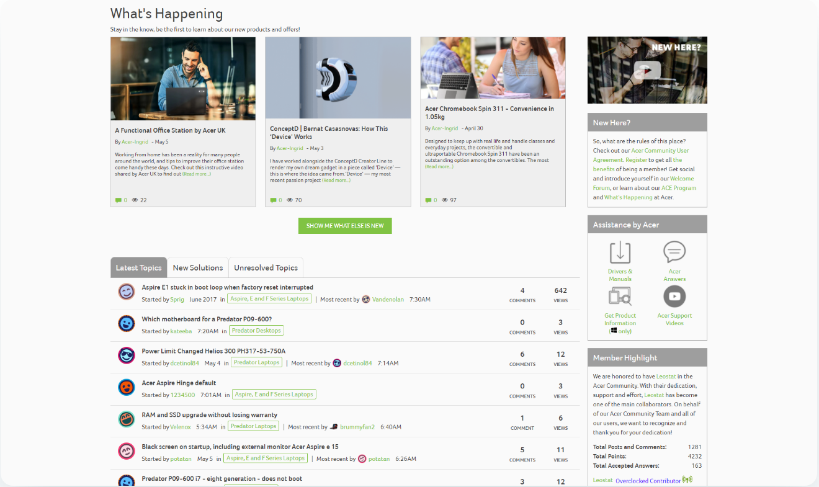This screenshot has height=487, width=819.
Task: Play the New Here video thumbnail
Action: pos(647,70)
